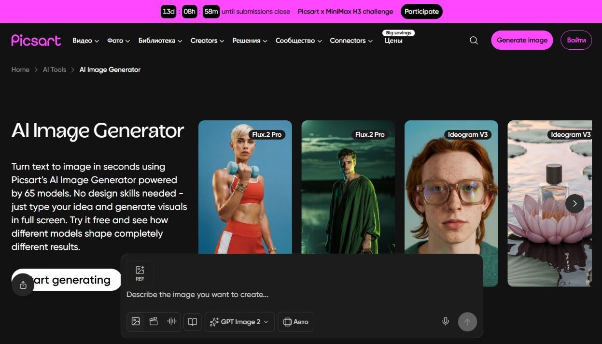This screenshot has height=344, width=602.
Task: Expand the Видео menu
Action: [x=85, y=41]
